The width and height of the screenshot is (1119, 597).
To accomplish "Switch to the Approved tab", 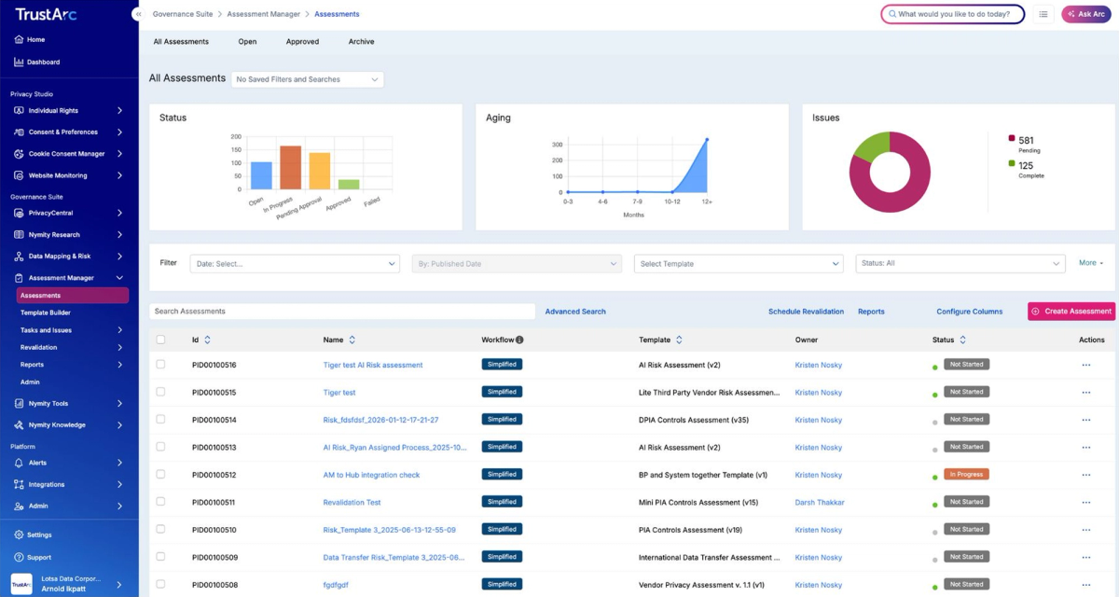I will (302, 41).
